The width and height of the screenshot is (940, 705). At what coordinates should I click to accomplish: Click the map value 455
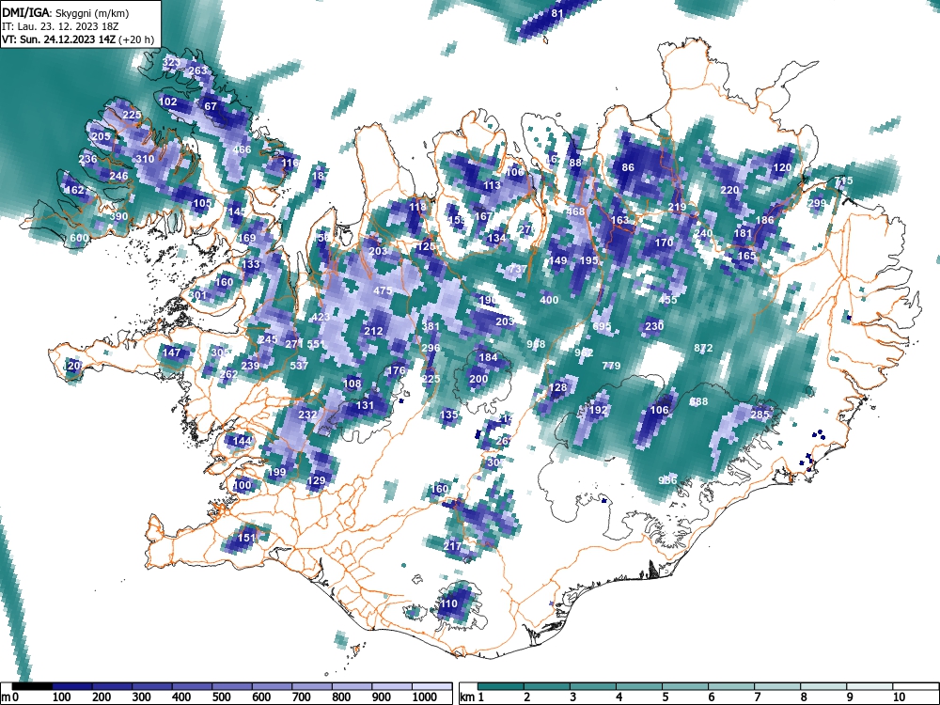point(667,300)
